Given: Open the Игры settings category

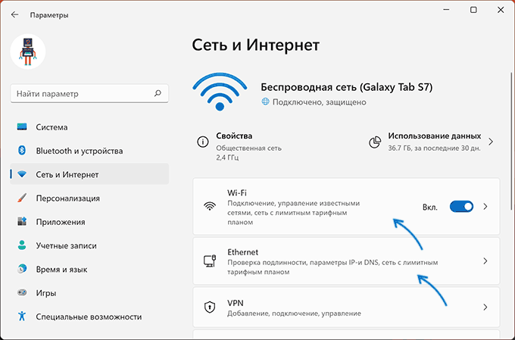Looking at the screenshot, I should pos(89,293).
